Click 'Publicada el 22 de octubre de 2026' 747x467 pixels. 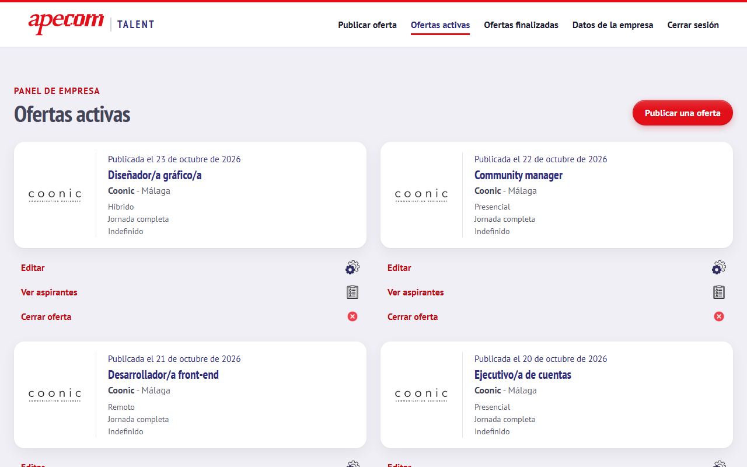point(541,159)
